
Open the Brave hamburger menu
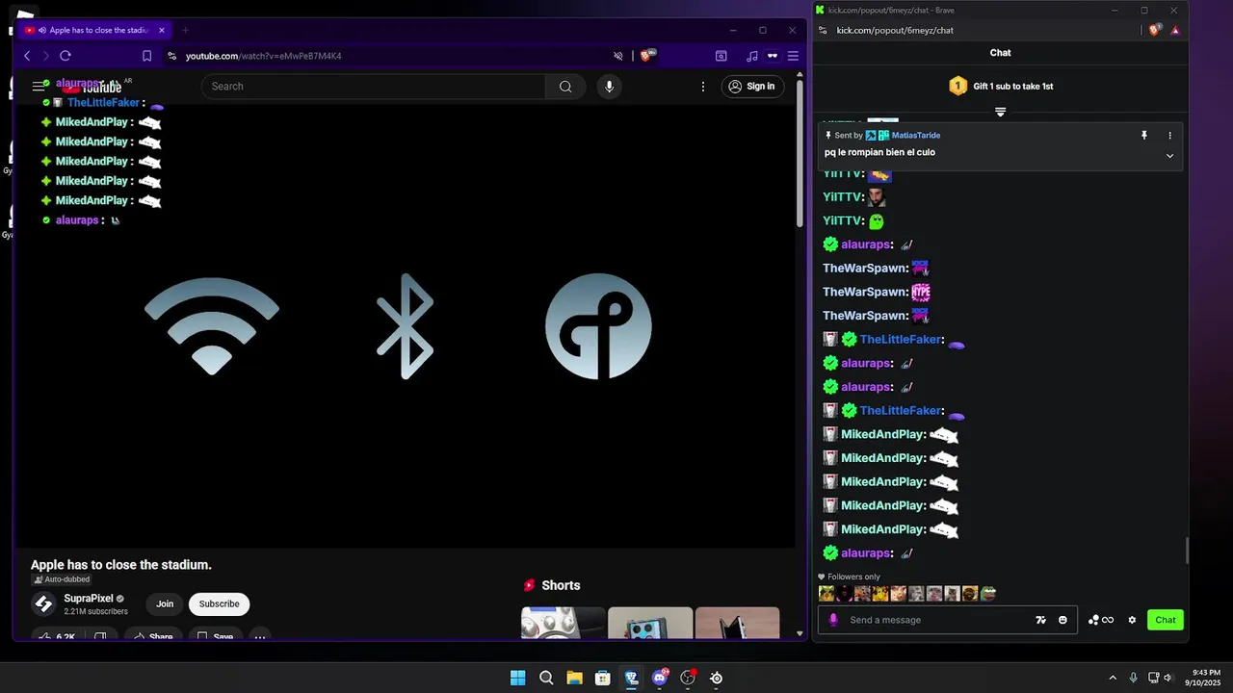click(x=793, y=56)
